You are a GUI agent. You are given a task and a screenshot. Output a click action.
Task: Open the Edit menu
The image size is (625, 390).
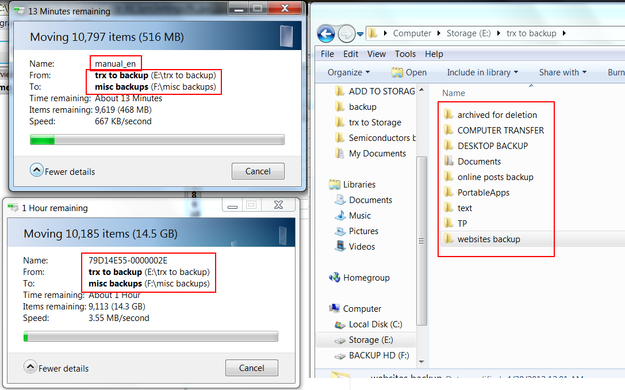tap(351, 54)
